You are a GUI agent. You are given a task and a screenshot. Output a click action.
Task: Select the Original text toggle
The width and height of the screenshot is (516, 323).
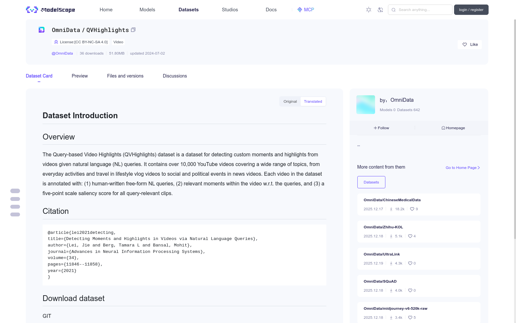pos(290,101)
